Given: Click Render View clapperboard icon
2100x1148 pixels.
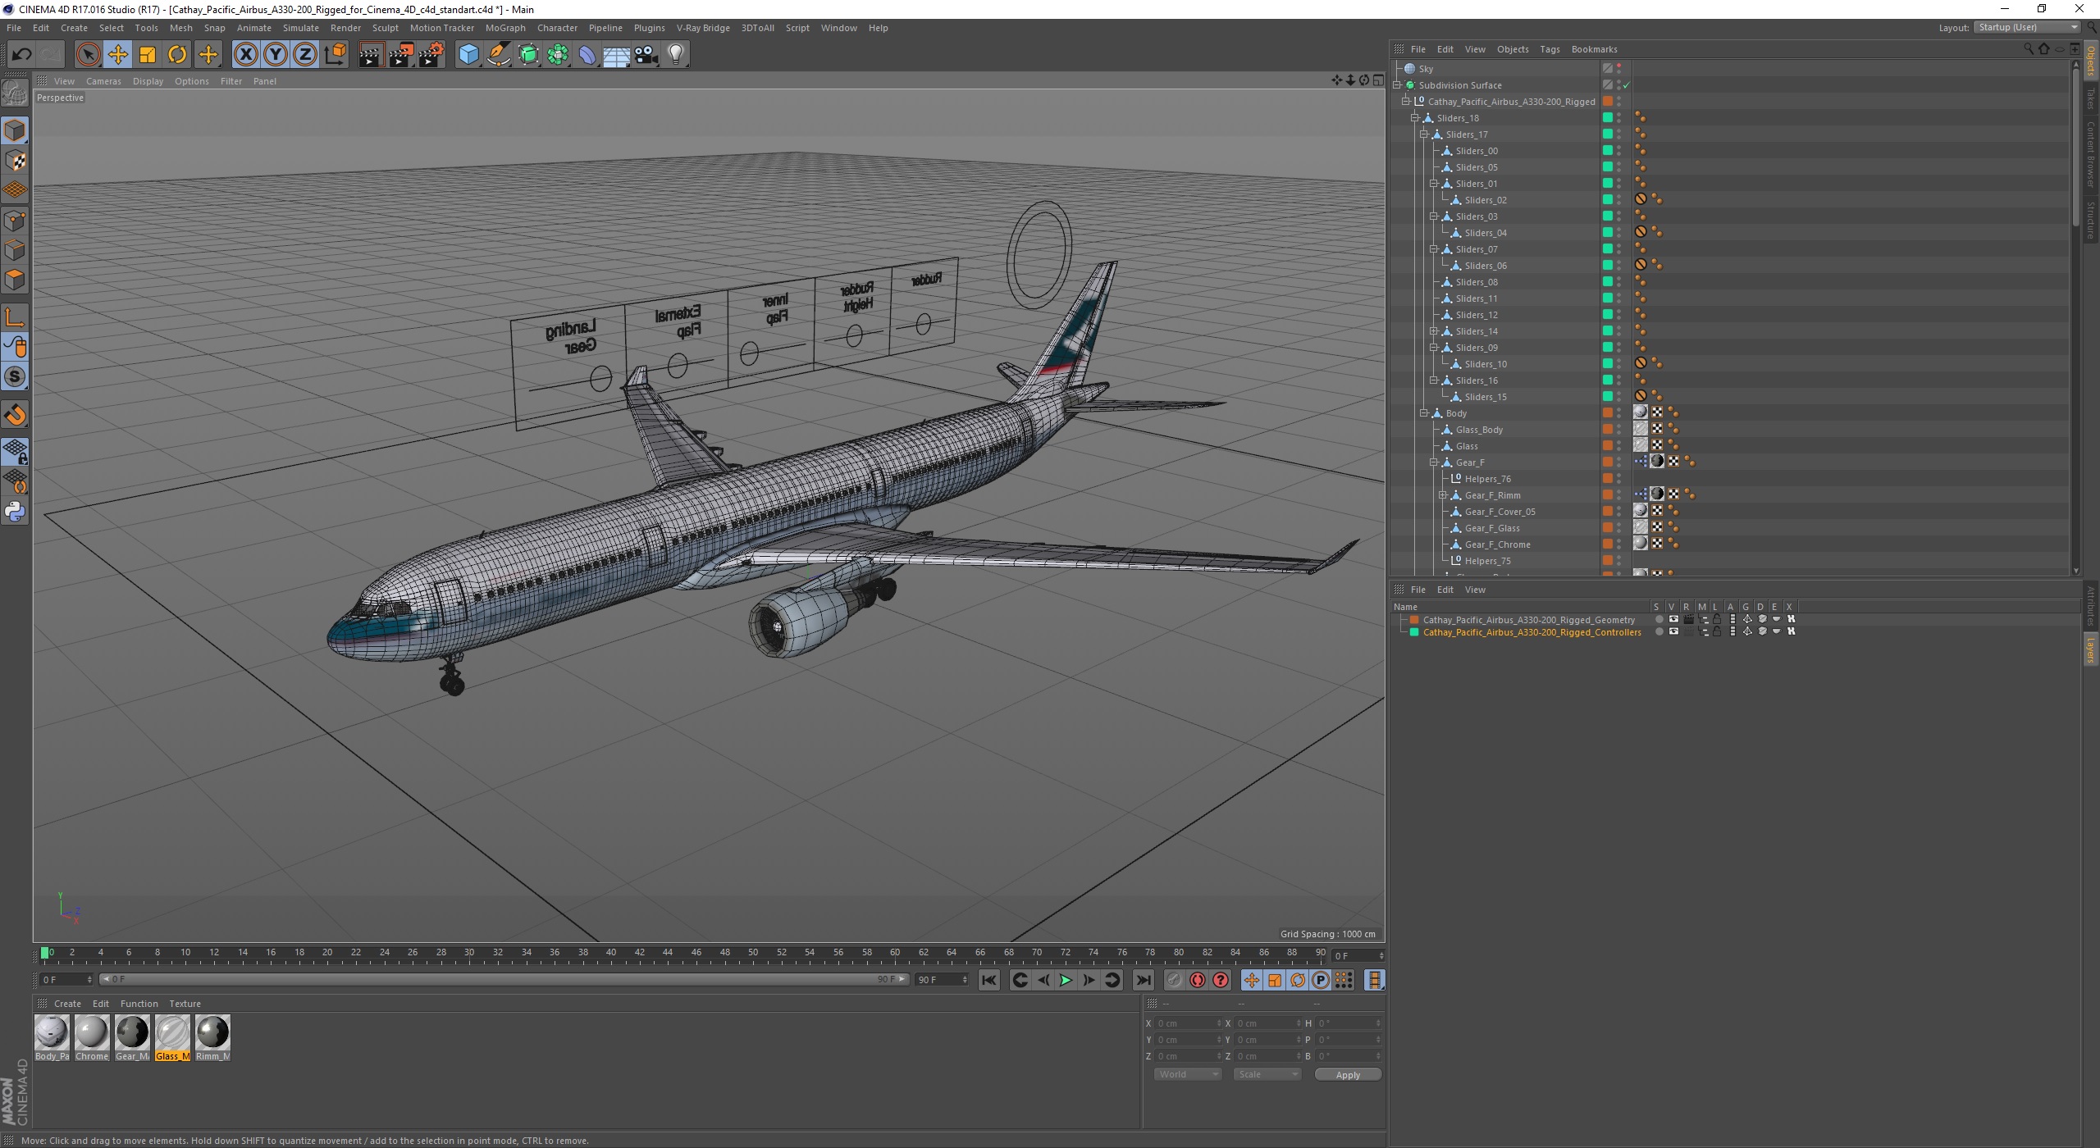Looking at the screenshot, I should pyautogui.click(x=371, y=55).
